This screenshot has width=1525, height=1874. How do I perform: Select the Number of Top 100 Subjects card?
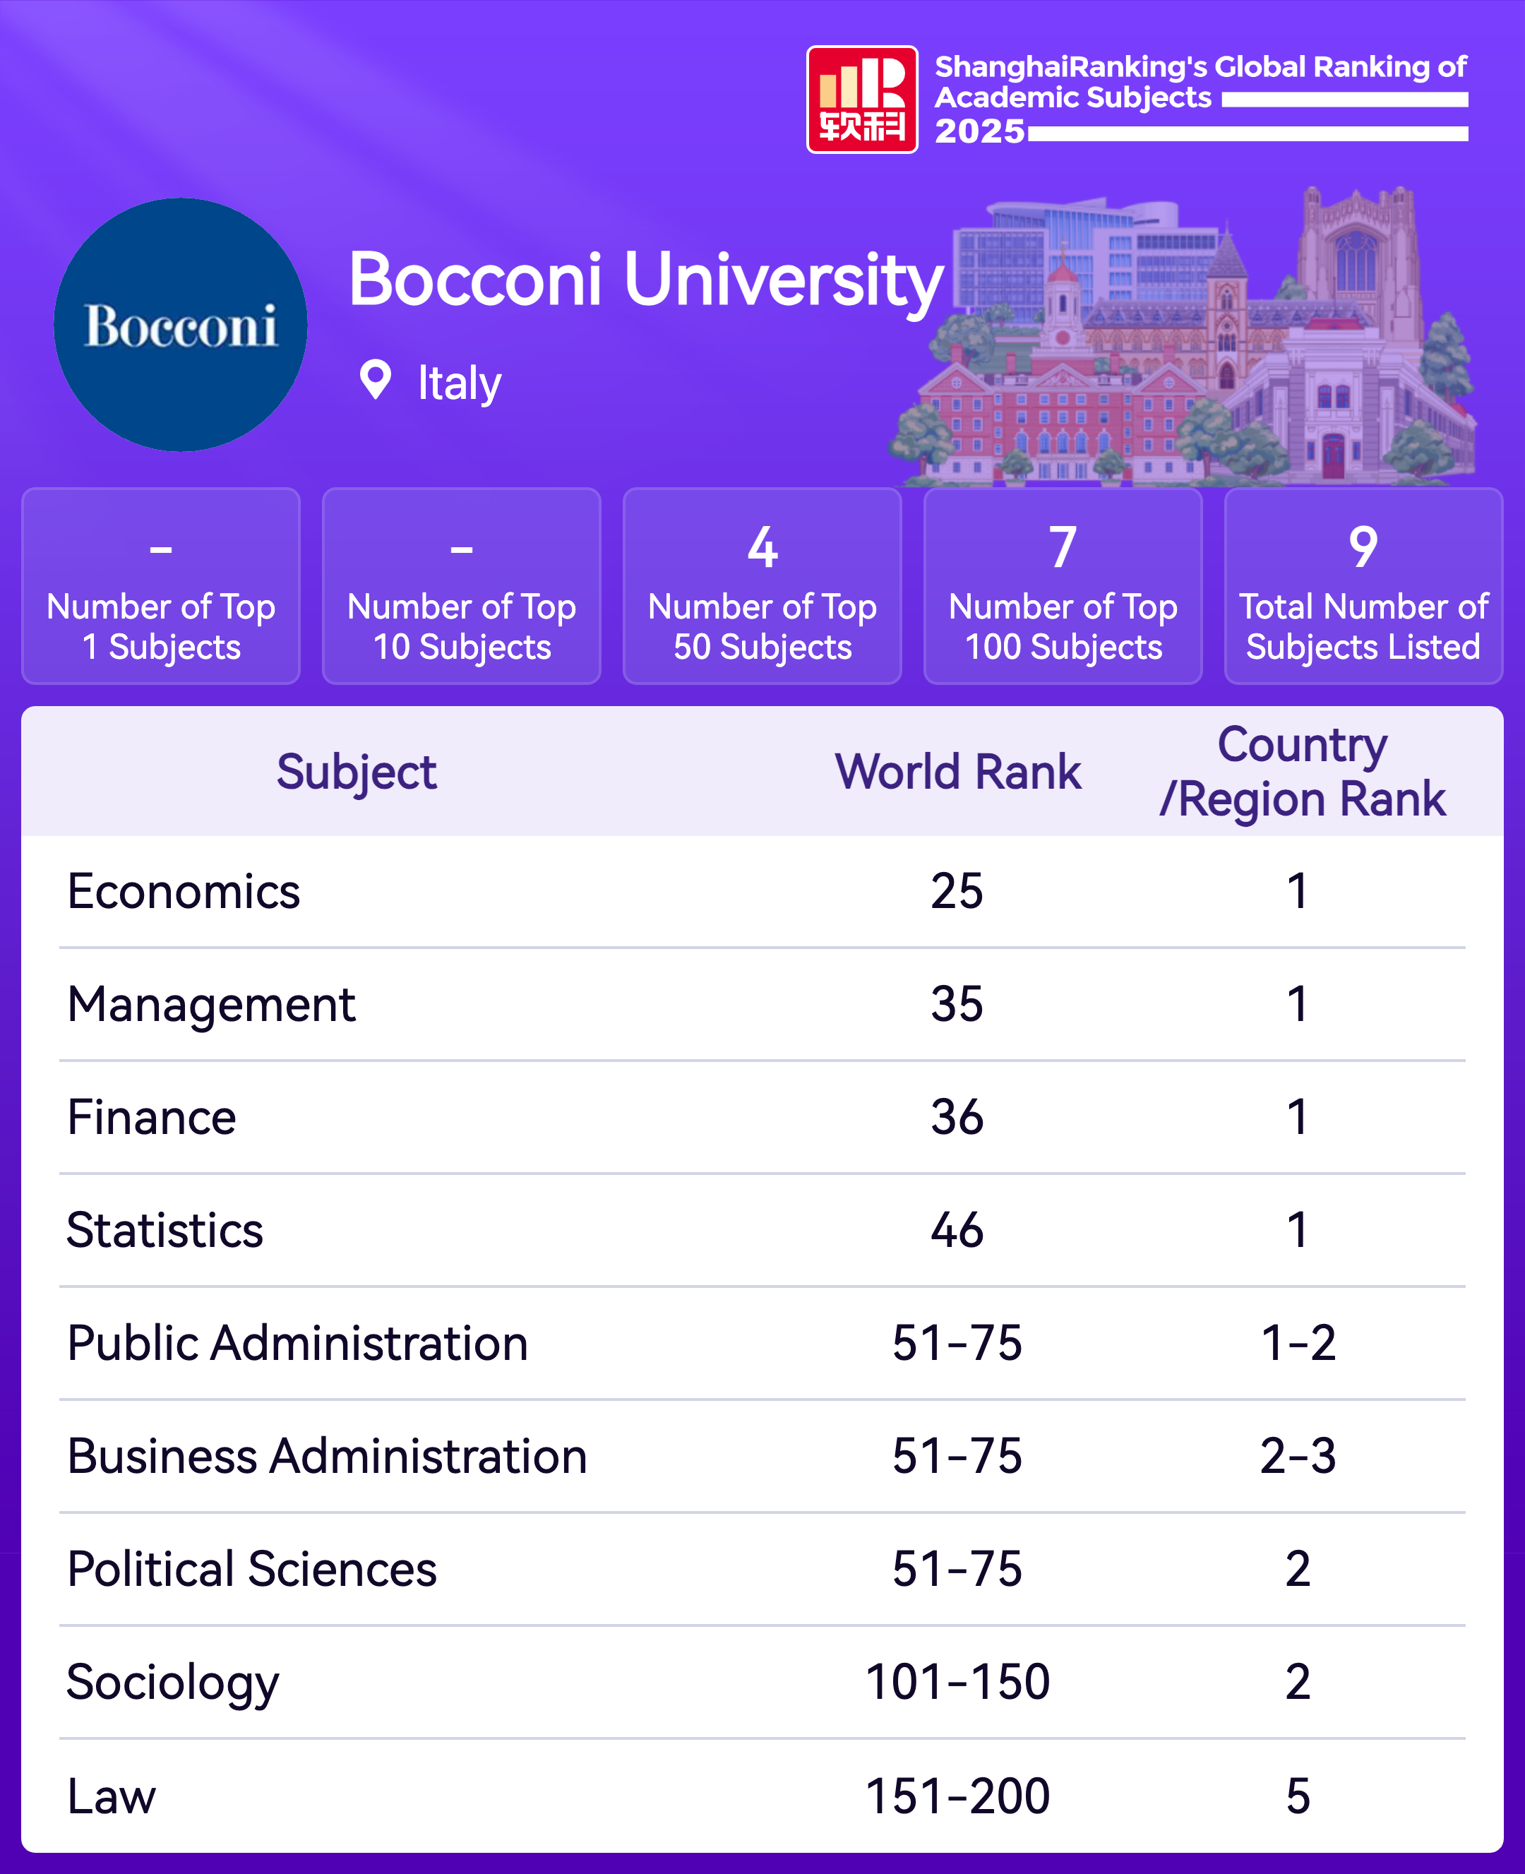[x=1062, y=586]
